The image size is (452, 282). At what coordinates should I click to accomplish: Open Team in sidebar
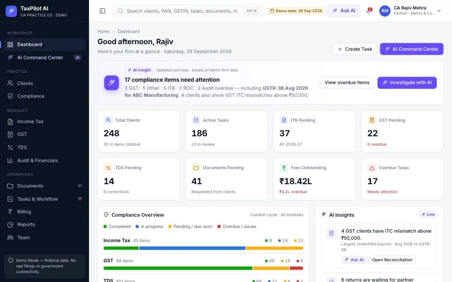click(44, 237)
